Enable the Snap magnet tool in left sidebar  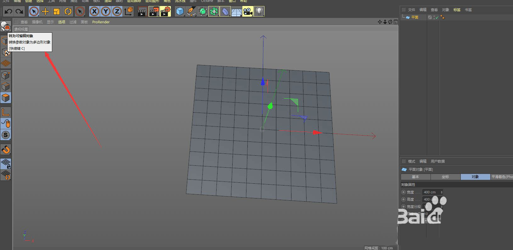click(x=6, y=150)
